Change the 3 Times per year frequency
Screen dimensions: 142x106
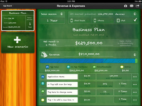[123, 92]
